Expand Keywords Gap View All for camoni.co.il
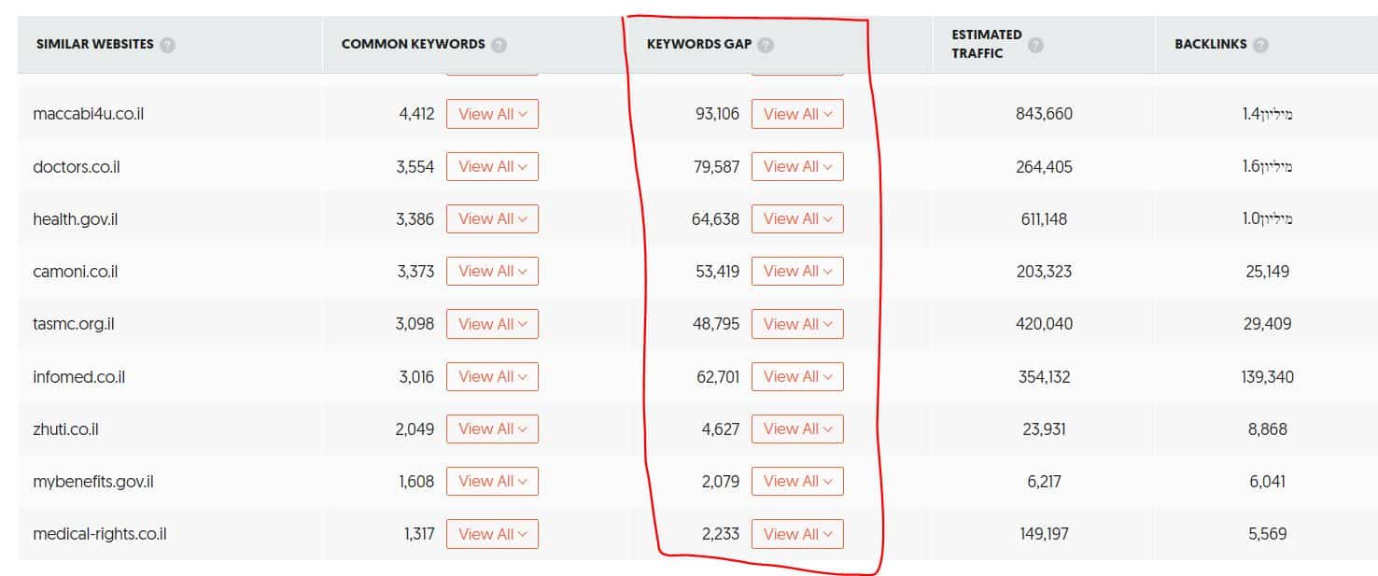1378x576 pixels. click(x=797, y=271)
